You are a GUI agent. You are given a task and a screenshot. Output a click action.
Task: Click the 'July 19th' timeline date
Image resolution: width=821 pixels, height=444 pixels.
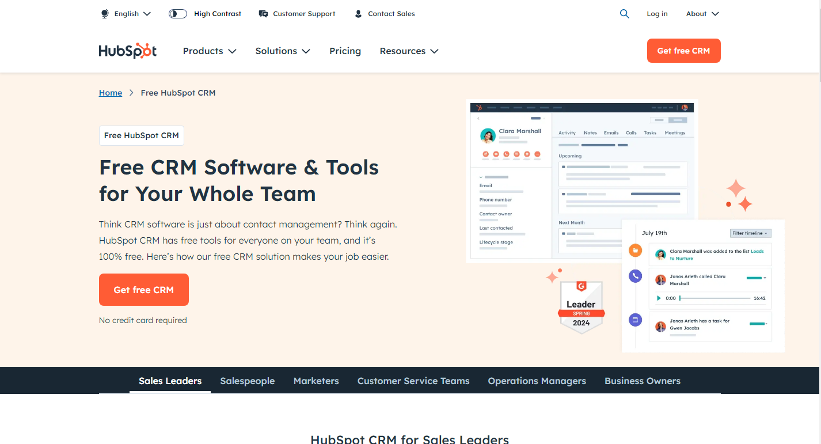pyautogui.click(x=654, y=233)
